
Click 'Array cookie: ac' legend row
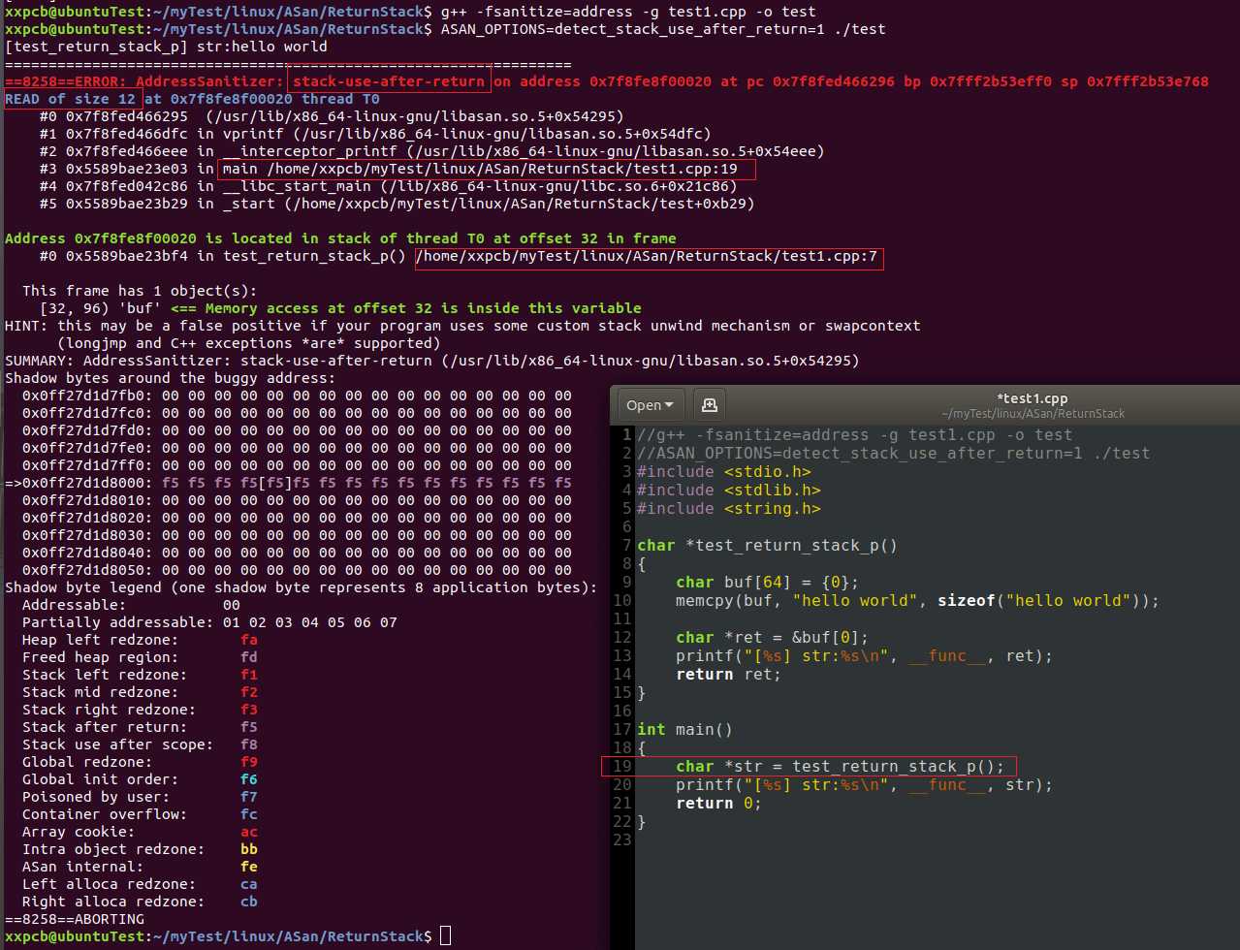[140, 832]
